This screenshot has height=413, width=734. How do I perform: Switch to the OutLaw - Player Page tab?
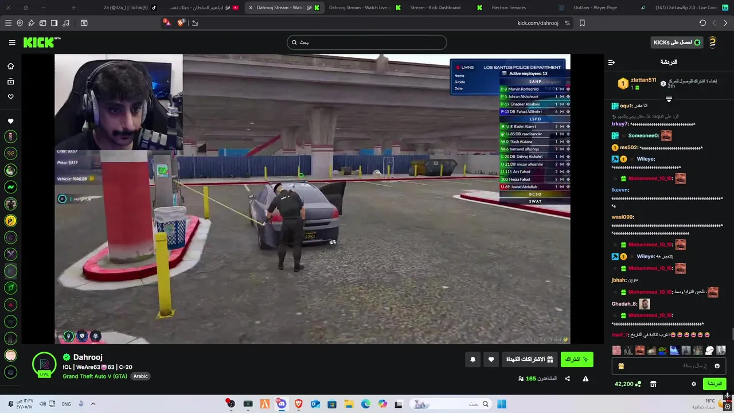point(600,7)
